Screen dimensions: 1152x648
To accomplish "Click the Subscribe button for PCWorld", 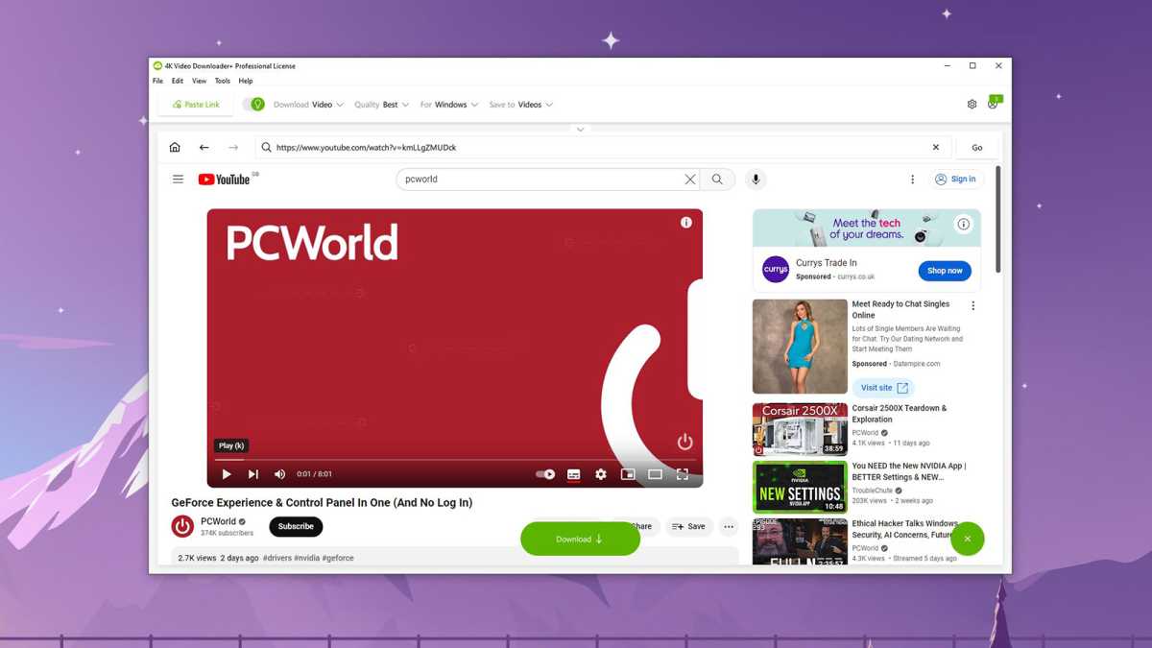I will pyautogui.click(x=296, y=526).
